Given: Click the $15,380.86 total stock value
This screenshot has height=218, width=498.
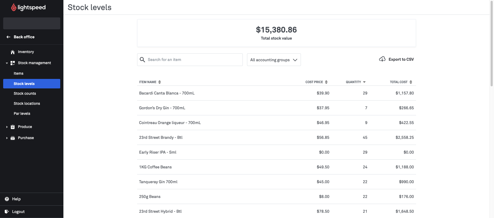Looking at the screenshot, I should [x=276, y=30].
